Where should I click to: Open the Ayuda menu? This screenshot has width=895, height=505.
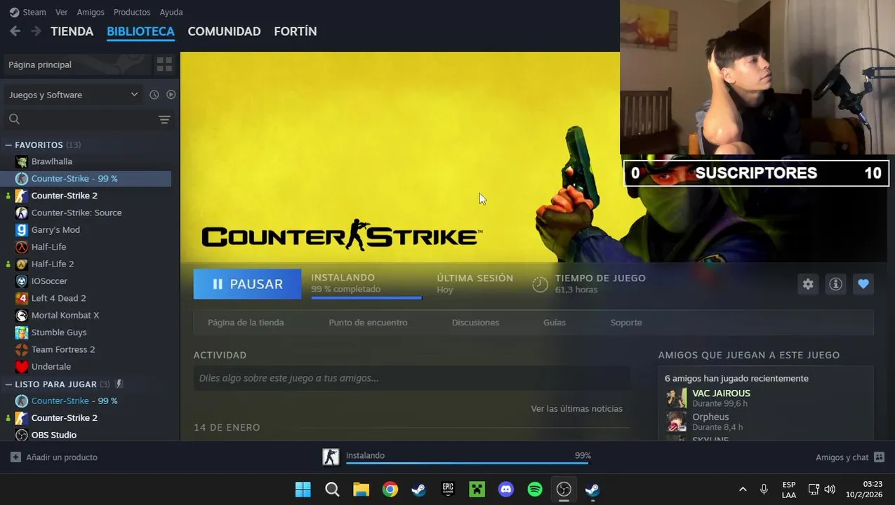click(171, 12)
